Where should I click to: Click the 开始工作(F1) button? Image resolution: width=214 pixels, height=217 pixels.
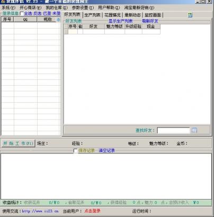[x=18, y=143]
